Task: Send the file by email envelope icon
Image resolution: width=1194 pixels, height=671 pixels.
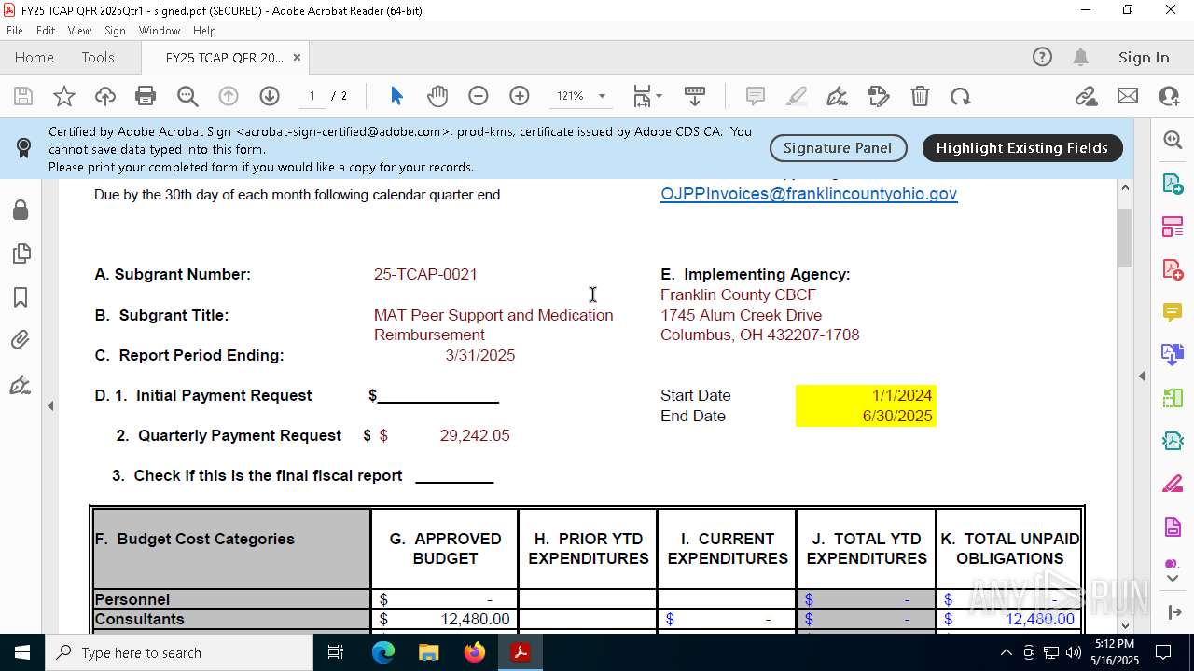Action: (x=1128, y=96)
